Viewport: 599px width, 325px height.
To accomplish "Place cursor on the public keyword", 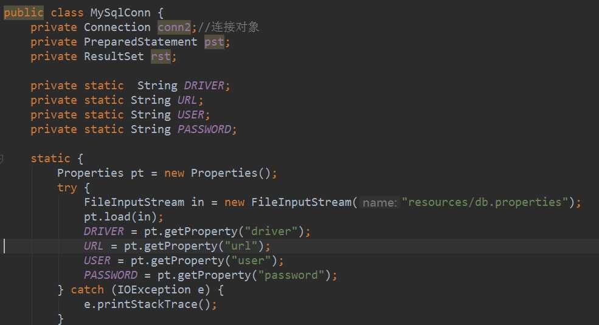I will tap(23, 13).
